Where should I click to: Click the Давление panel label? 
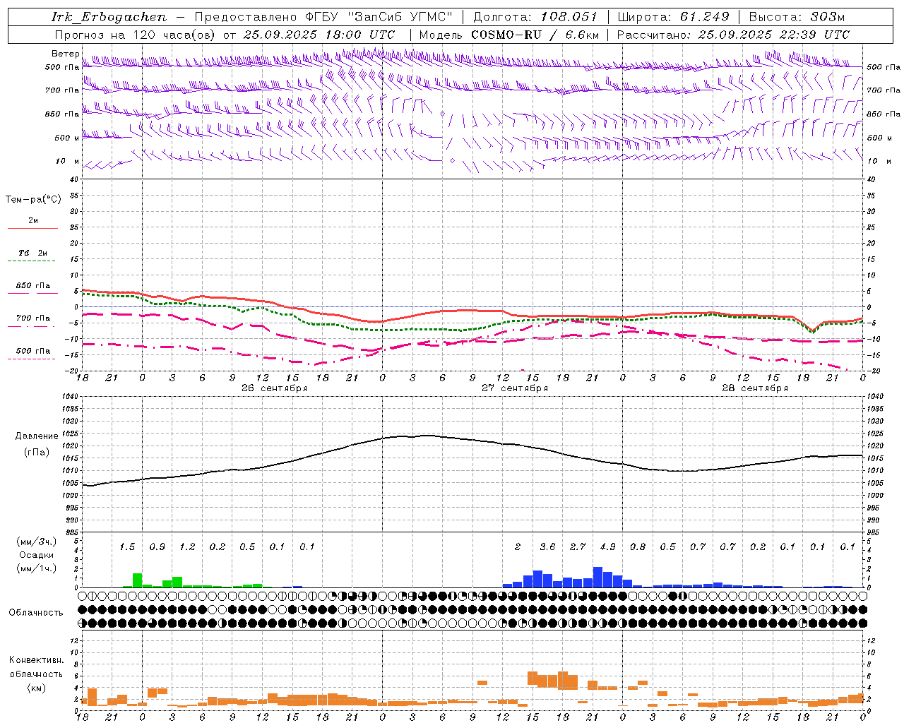click(37, 436)
